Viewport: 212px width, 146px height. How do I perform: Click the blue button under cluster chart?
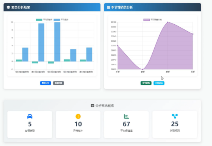(x=45, y=83)
